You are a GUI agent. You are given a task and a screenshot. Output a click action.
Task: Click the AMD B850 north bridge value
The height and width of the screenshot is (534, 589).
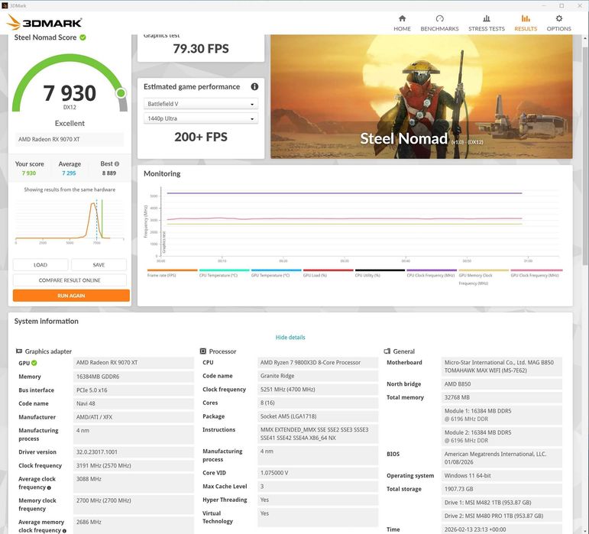click(501, 384)
